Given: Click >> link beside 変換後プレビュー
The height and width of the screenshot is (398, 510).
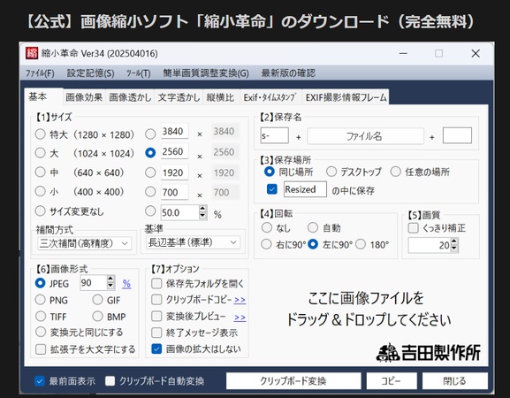Looking at the screenshot, I should tap(240, 317).
